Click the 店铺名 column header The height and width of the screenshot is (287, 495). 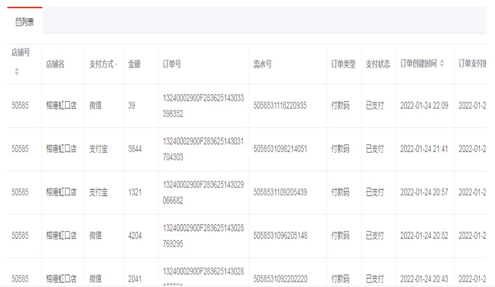pyautogui.click(x=55, y=65)
